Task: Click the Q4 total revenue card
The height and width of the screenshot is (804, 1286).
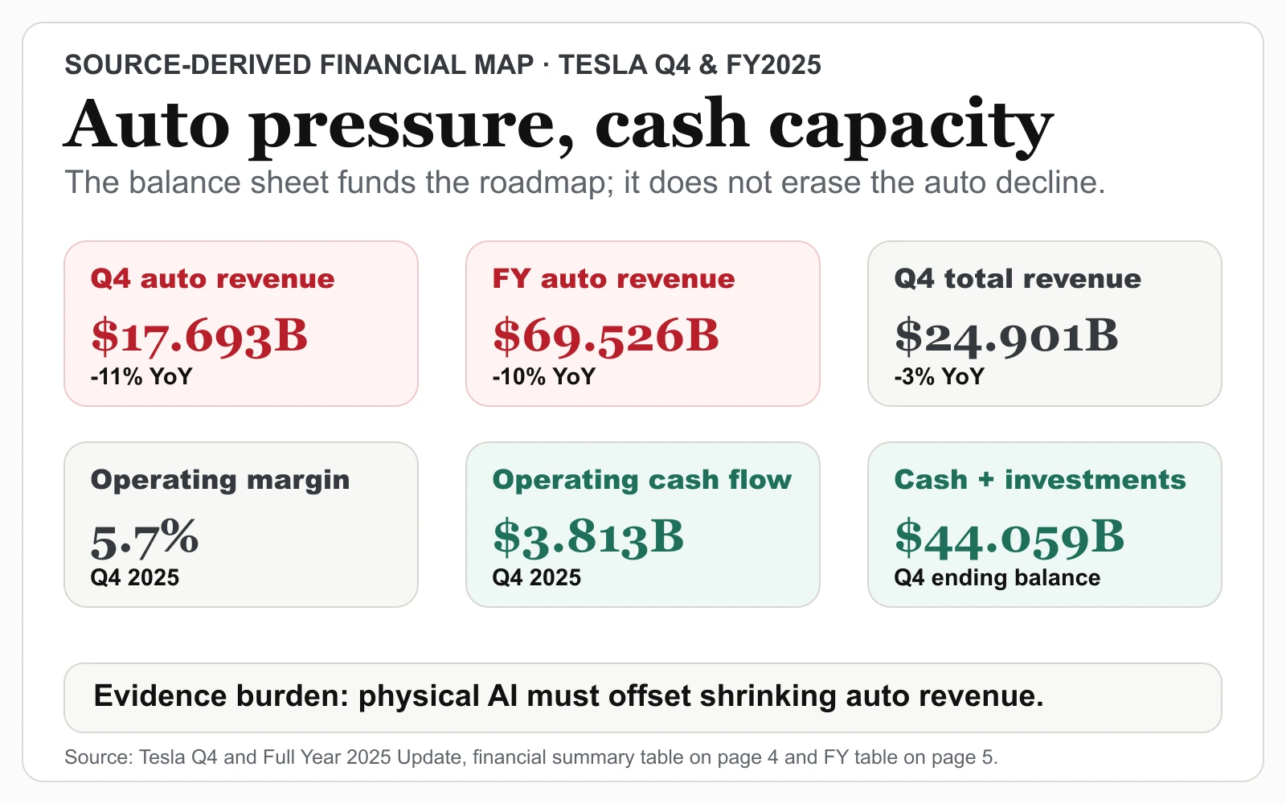Action: click(x=1045, y=323)
